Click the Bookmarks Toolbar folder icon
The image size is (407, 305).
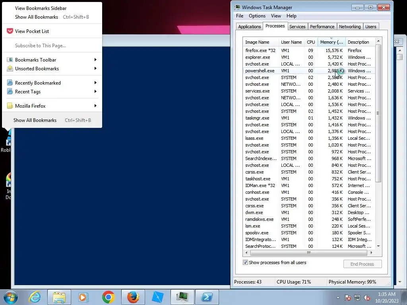[x=10, y=60]
